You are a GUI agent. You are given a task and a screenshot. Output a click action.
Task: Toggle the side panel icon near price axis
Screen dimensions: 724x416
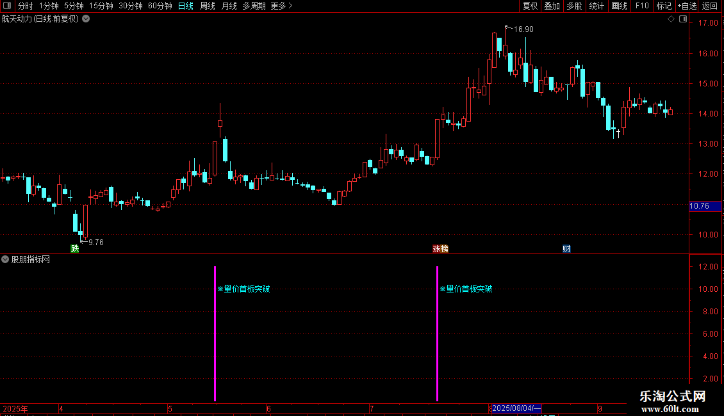(683, 19)
